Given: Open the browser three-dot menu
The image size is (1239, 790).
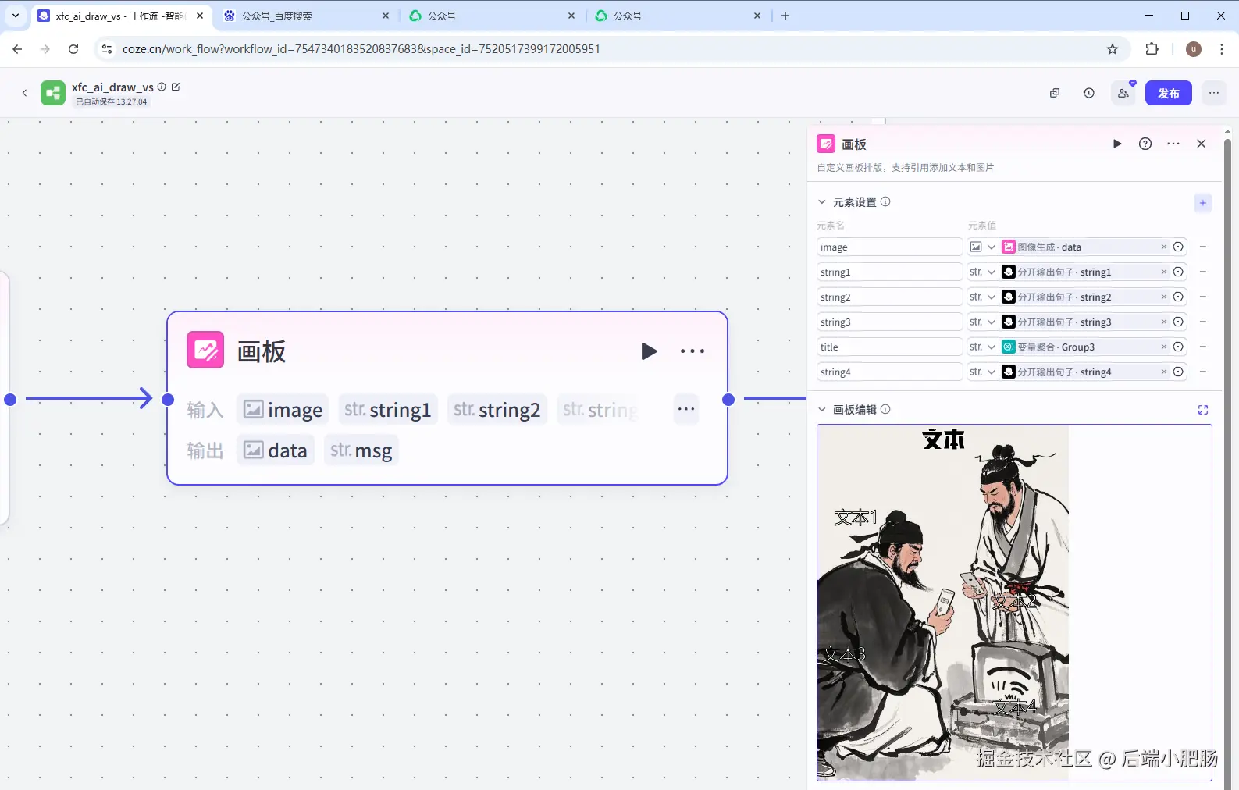Looking at the screenshot, I should click(1222, 49).
